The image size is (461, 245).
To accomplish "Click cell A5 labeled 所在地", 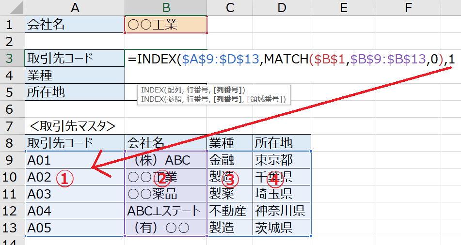I will 75,92.
